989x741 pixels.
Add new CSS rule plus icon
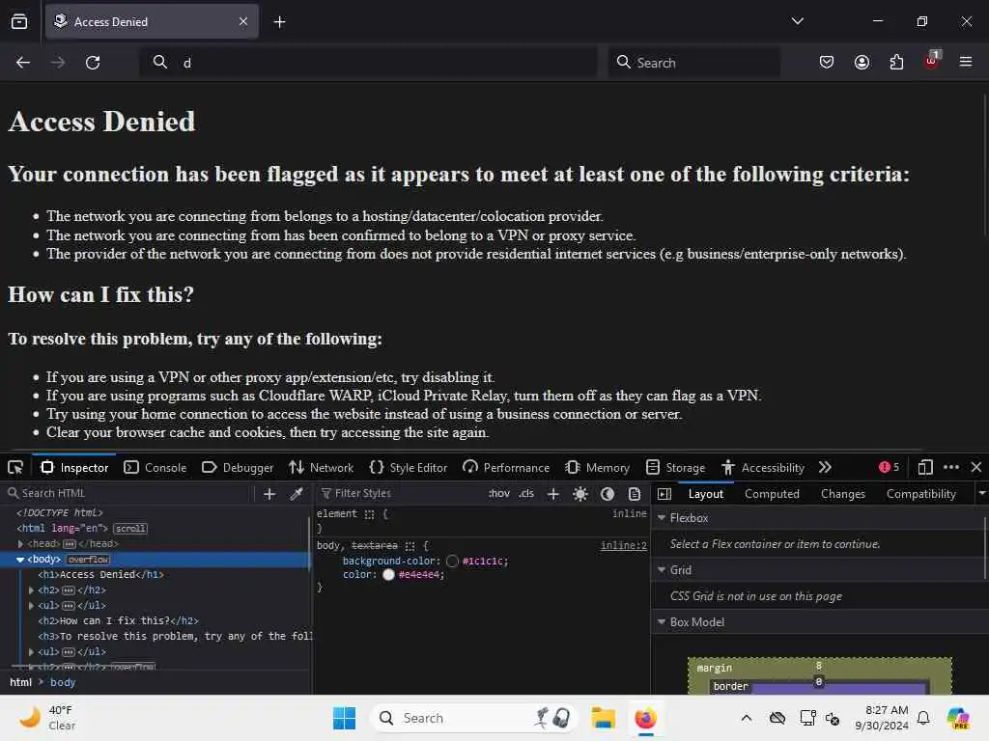pos(553,494)
